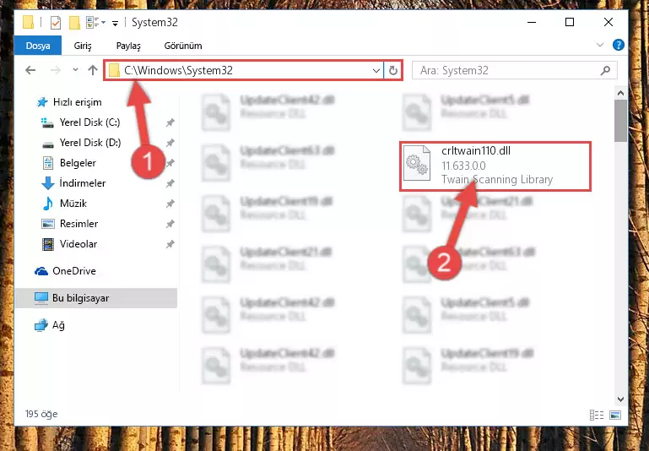Open the recent locations dropdown arrow

click(75, 69)
